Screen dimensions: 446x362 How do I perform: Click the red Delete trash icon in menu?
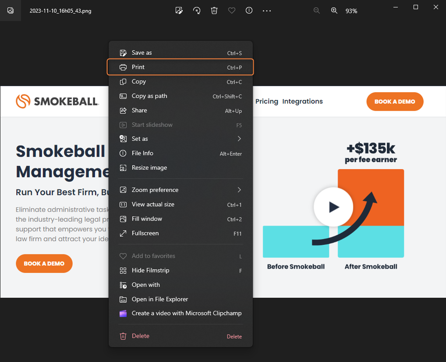coord(123,336)
